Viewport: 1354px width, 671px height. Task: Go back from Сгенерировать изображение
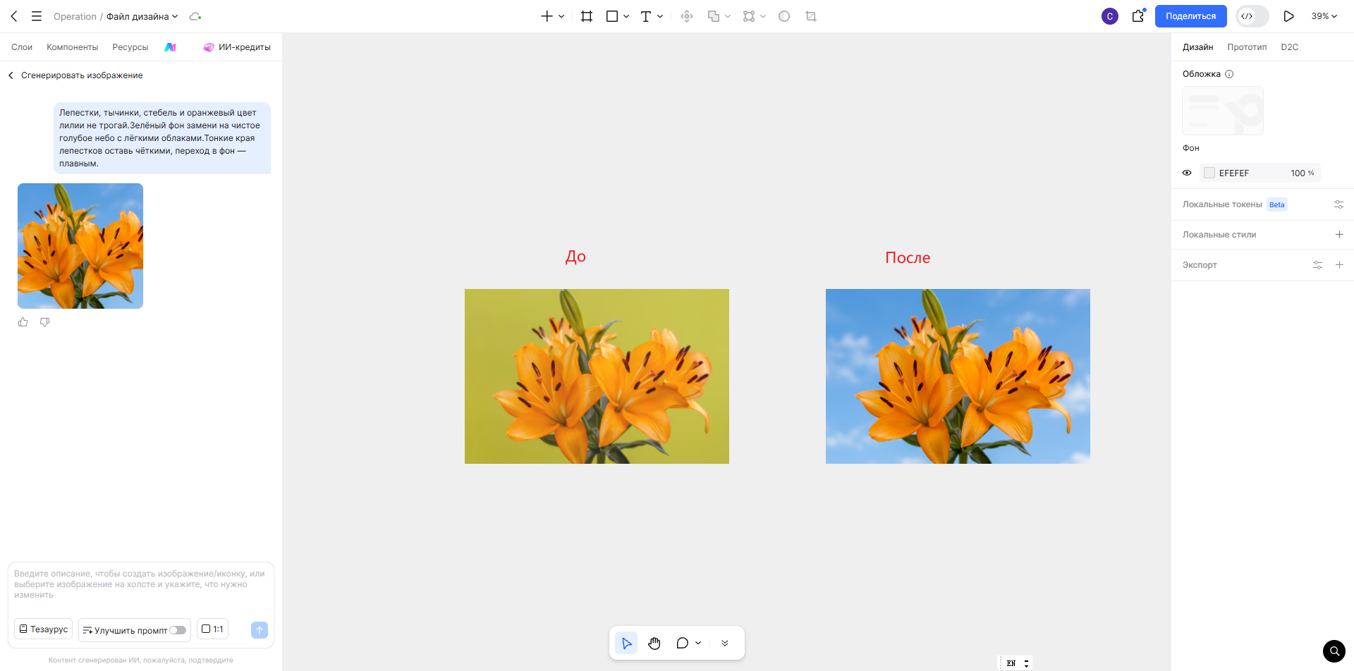(11, 75)
